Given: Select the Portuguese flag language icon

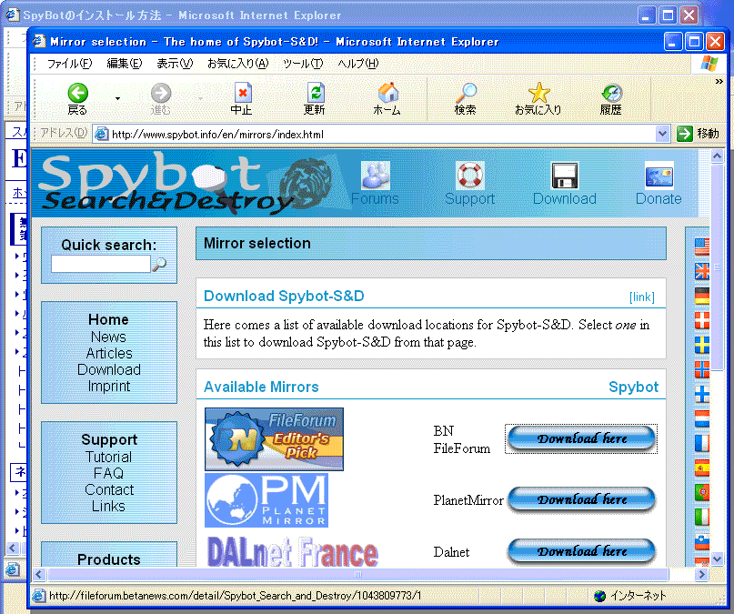Looking at the screenshot, I should point(701,492).
